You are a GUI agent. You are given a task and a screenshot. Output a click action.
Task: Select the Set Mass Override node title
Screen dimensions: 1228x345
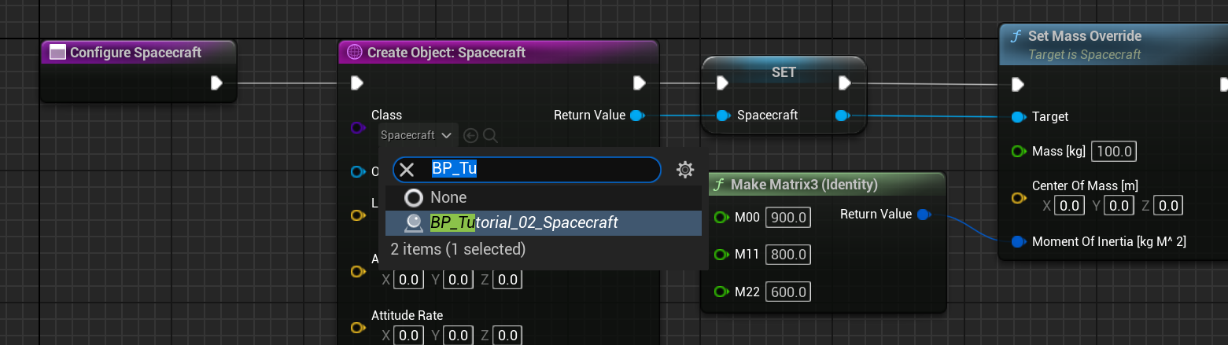(x=1084, y=36)
